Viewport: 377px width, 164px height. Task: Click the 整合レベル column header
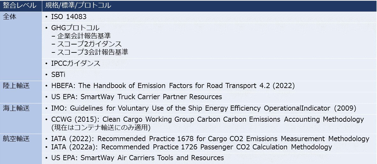21,5
